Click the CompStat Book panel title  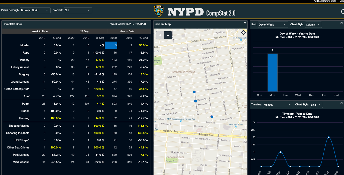coord(13,24)
